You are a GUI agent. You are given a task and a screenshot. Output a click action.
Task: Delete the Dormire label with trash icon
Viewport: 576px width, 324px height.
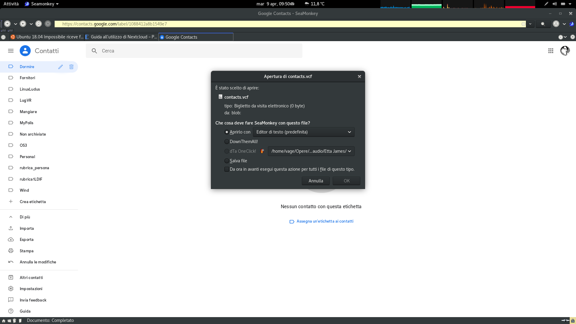point(71,67)
